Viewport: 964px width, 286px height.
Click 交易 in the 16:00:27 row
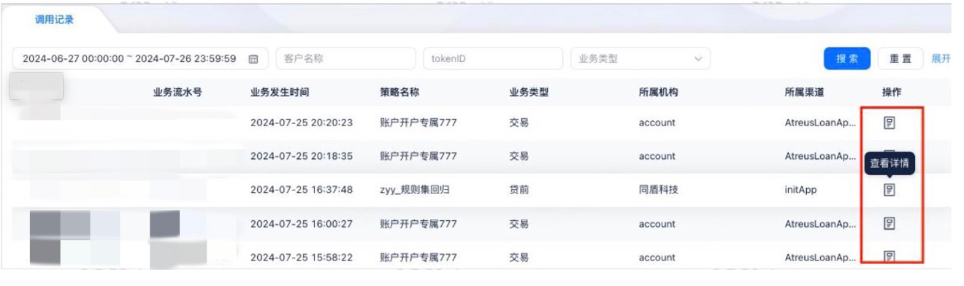click(x=519, y=224)
